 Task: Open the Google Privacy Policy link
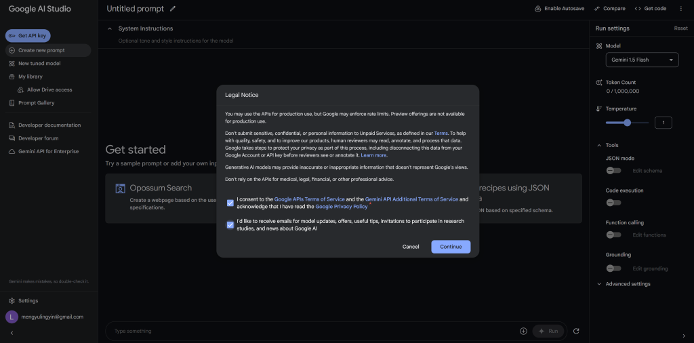click(342, 207)
